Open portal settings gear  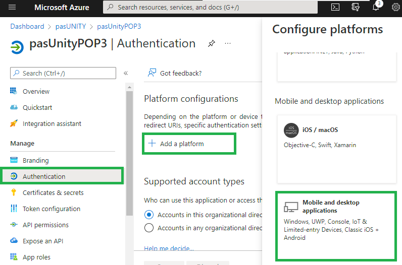click(396, 7)
